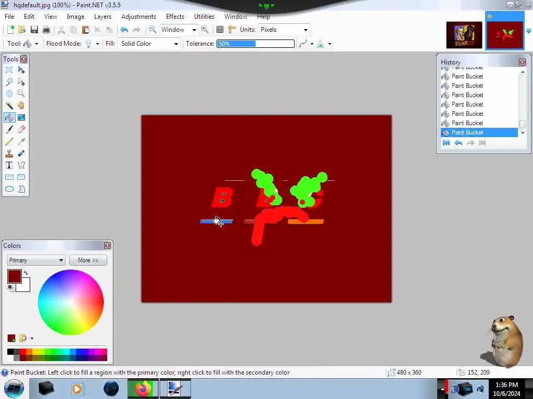Click the Tolerance slider bar

(x=256, y=44)
